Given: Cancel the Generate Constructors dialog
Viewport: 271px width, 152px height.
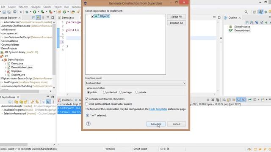Looking at the screenshot, I should click(176, 124).
